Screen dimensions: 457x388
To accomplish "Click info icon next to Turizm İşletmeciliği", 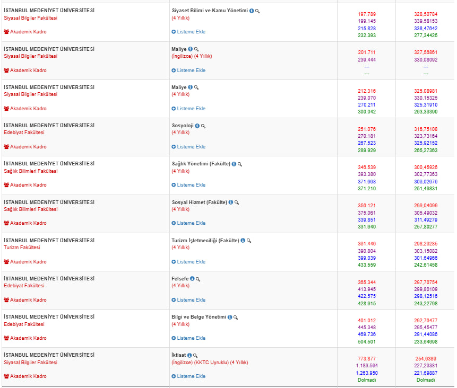I will (243, 241).
